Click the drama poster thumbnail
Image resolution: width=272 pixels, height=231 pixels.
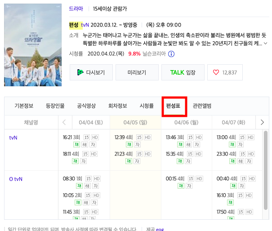pos(33,45)
